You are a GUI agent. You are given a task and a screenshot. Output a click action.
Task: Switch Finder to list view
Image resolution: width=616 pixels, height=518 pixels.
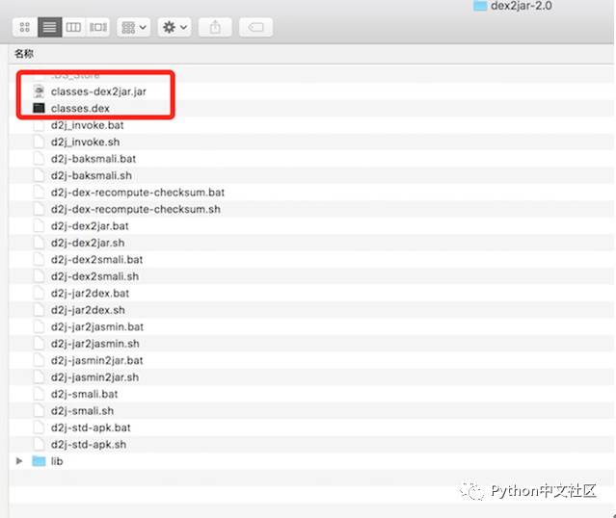(49, 27)
